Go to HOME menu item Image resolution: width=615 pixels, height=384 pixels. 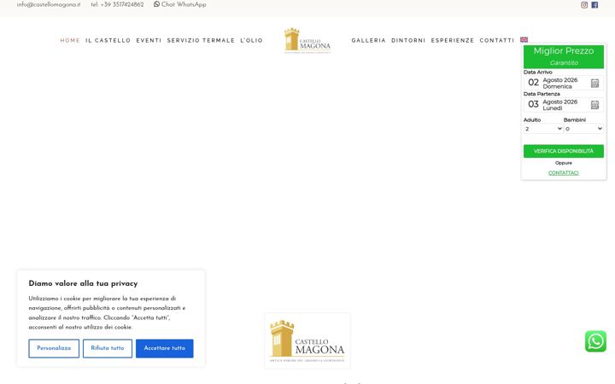pyautogui.click(x=70, y=40)
